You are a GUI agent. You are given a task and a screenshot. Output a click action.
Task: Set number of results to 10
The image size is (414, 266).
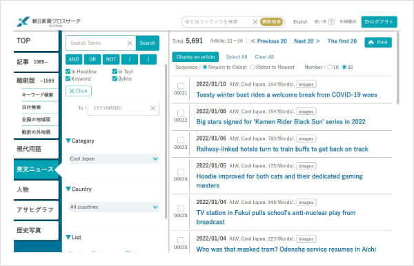pyautogui.click(x=330, y=68)
